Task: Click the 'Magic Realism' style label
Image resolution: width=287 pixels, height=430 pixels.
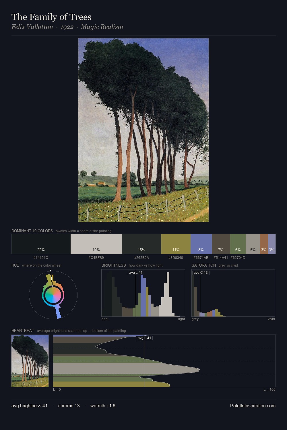Action: tap(102, 27)
